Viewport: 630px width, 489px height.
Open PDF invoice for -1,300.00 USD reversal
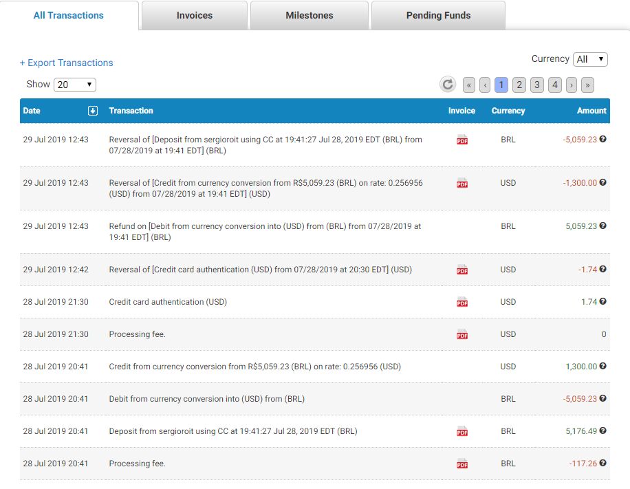tap(462, 184)
